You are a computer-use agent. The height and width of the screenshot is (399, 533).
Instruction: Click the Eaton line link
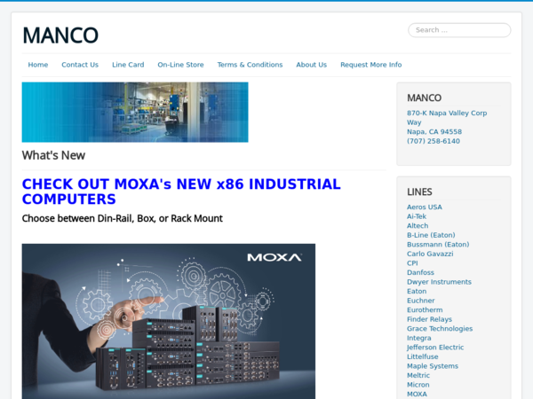click(417, 291)
